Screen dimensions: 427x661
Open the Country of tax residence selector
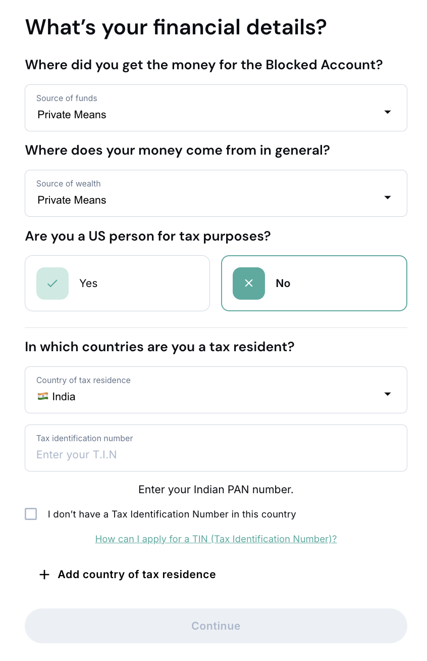click(x=216, y=390)
